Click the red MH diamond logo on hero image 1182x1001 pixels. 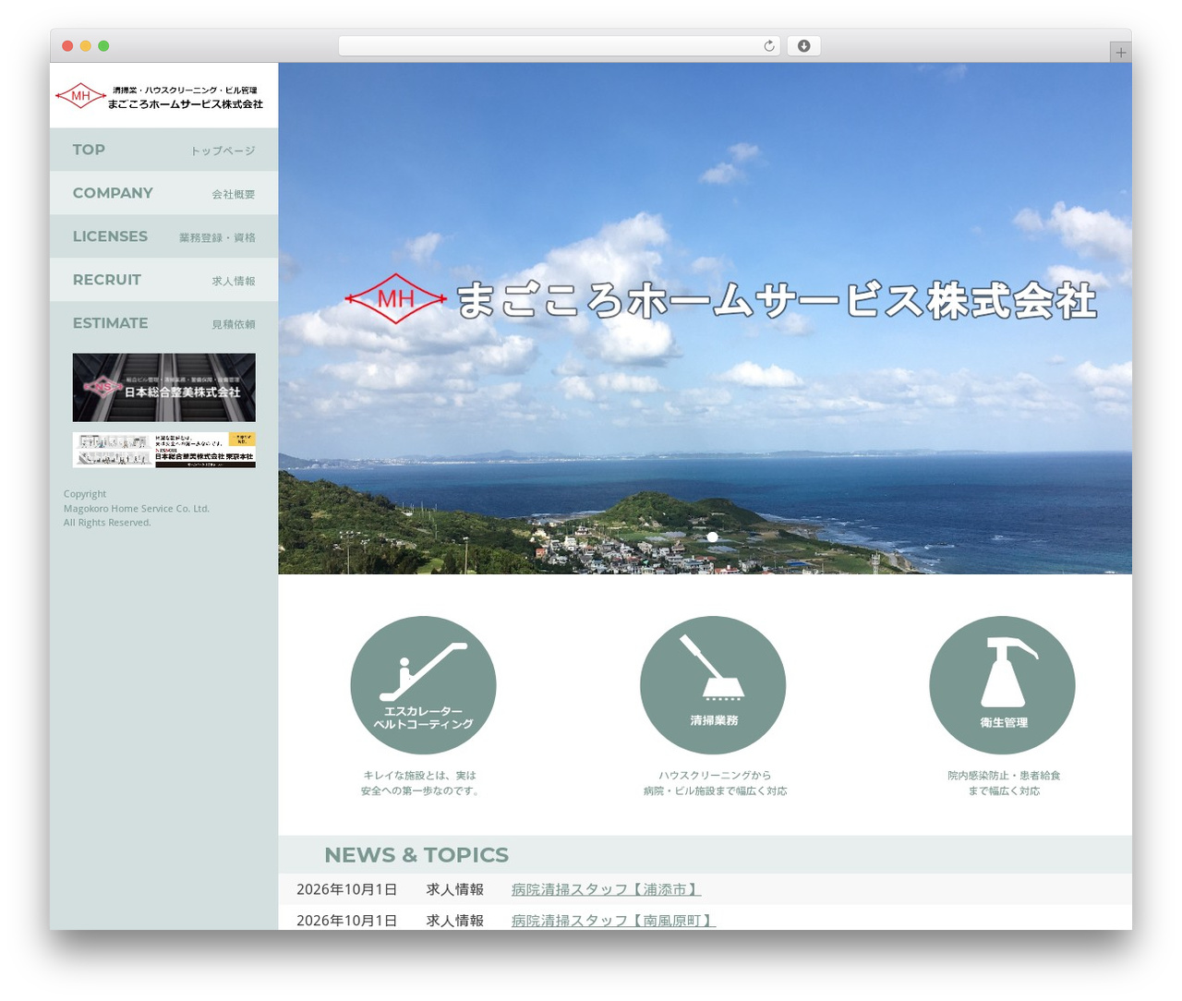(x=396, y=299)
